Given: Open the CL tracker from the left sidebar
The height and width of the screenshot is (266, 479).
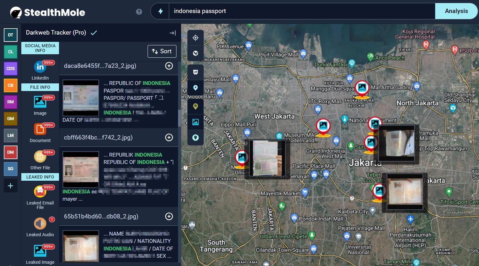Looking at the screenshot, I should 10,51.
